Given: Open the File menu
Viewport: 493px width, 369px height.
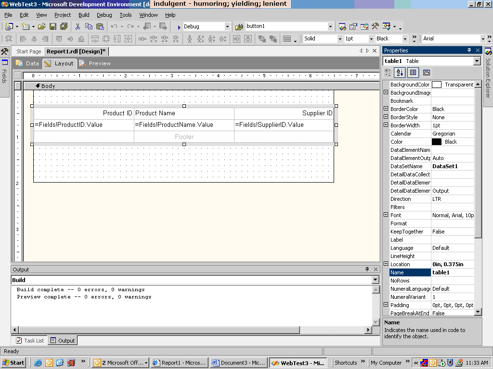Looking at the screenshot, I should 8,15.
